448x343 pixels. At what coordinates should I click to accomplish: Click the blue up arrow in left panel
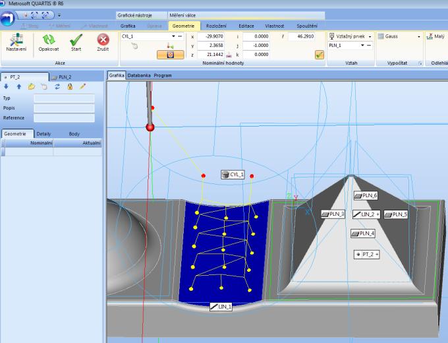tap(19, 86)
